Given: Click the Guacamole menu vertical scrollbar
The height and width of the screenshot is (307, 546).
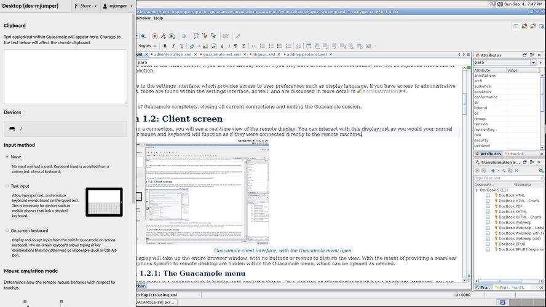Looking at the screenshot, I should (x=134, y=108).
